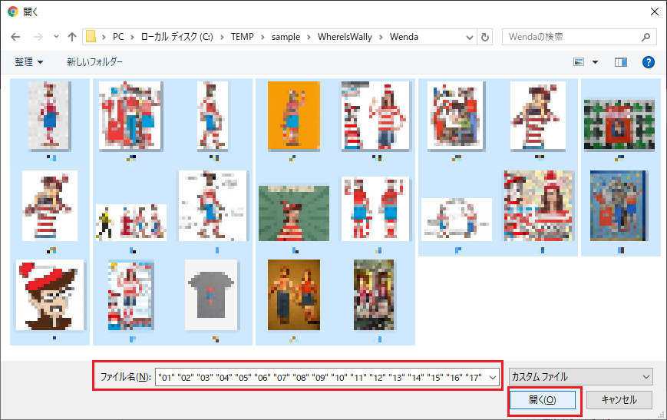Select the dark photo thumbnail of two people
This screenshot has height=420, width=667.
[374, 295]
